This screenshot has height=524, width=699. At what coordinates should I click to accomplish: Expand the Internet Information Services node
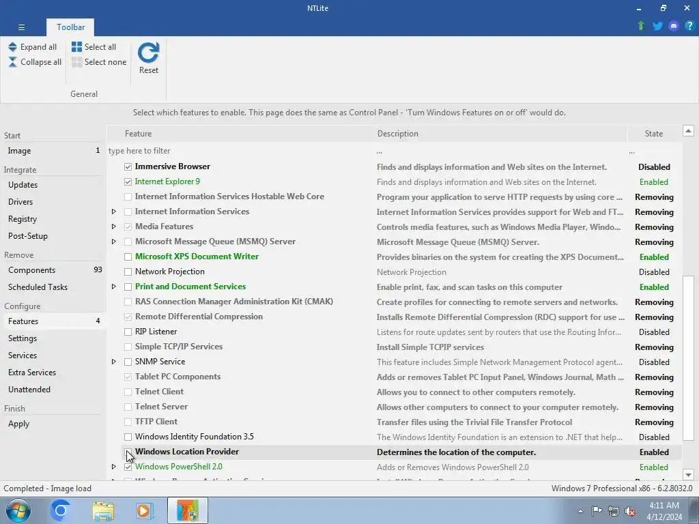click(x=114, y=212)
